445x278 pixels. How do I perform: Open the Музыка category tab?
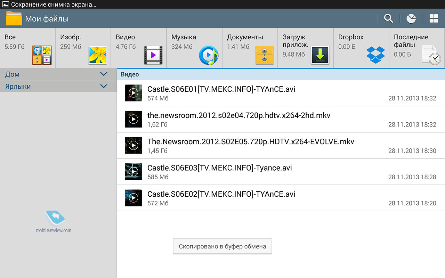click(195, 48)
